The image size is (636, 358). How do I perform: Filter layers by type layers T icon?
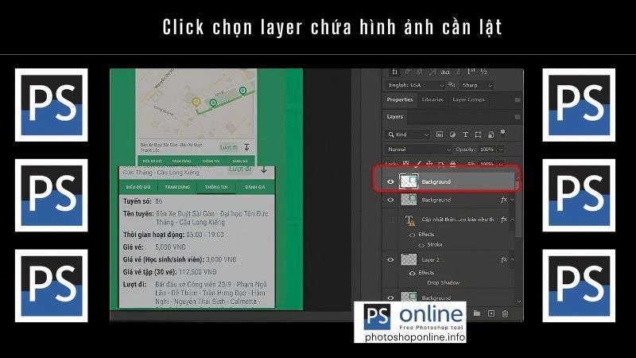point(465,134)
